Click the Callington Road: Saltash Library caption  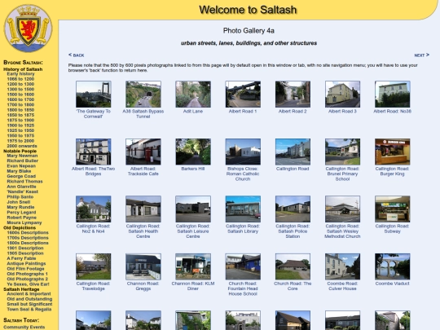pos(243,229)
